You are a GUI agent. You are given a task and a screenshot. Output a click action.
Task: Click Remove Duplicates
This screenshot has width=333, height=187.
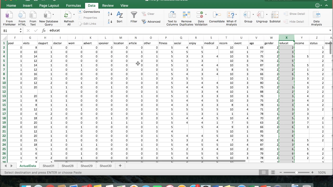[186, 18]
